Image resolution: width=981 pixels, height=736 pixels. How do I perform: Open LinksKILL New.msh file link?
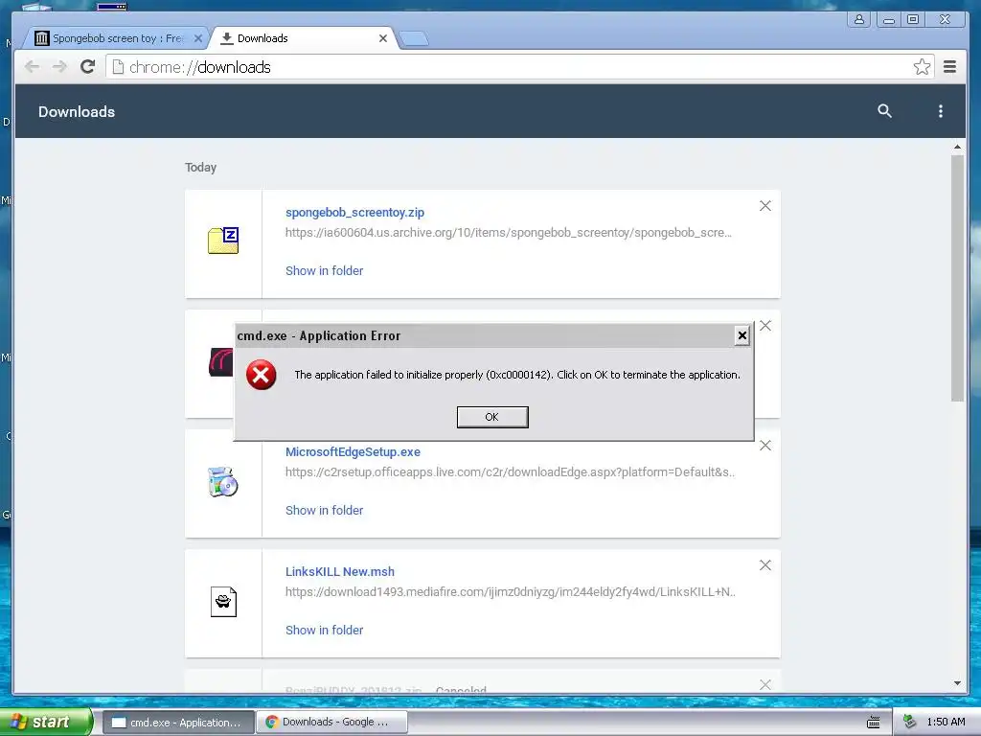point(340,571)
